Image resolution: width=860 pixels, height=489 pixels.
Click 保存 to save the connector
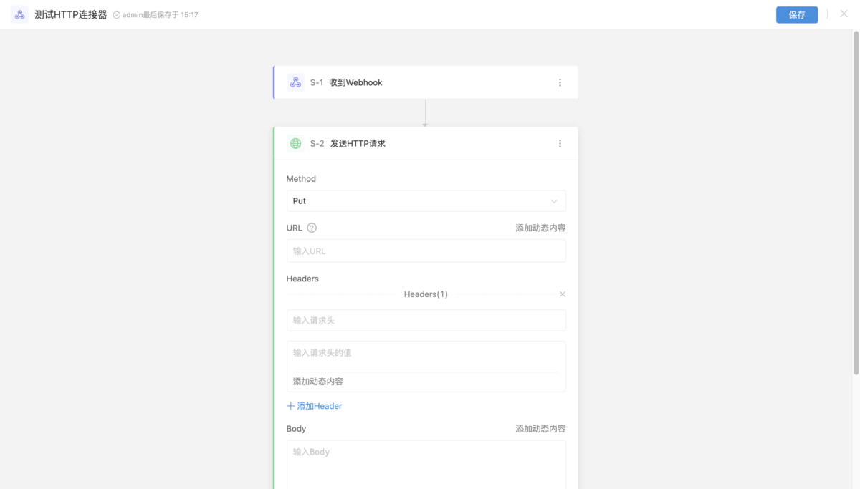[797, 14]
